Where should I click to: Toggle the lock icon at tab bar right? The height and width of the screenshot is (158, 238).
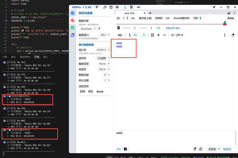[229, 13]
